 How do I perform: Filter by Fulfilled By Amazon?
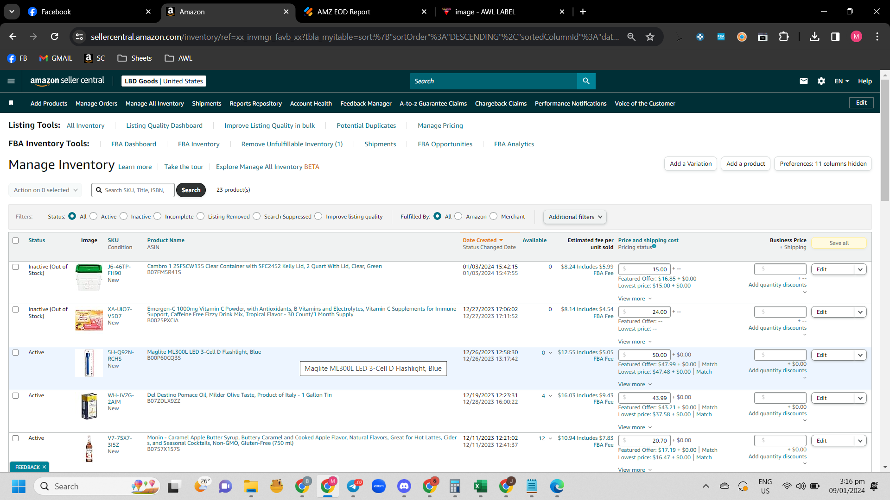point(458,216)
